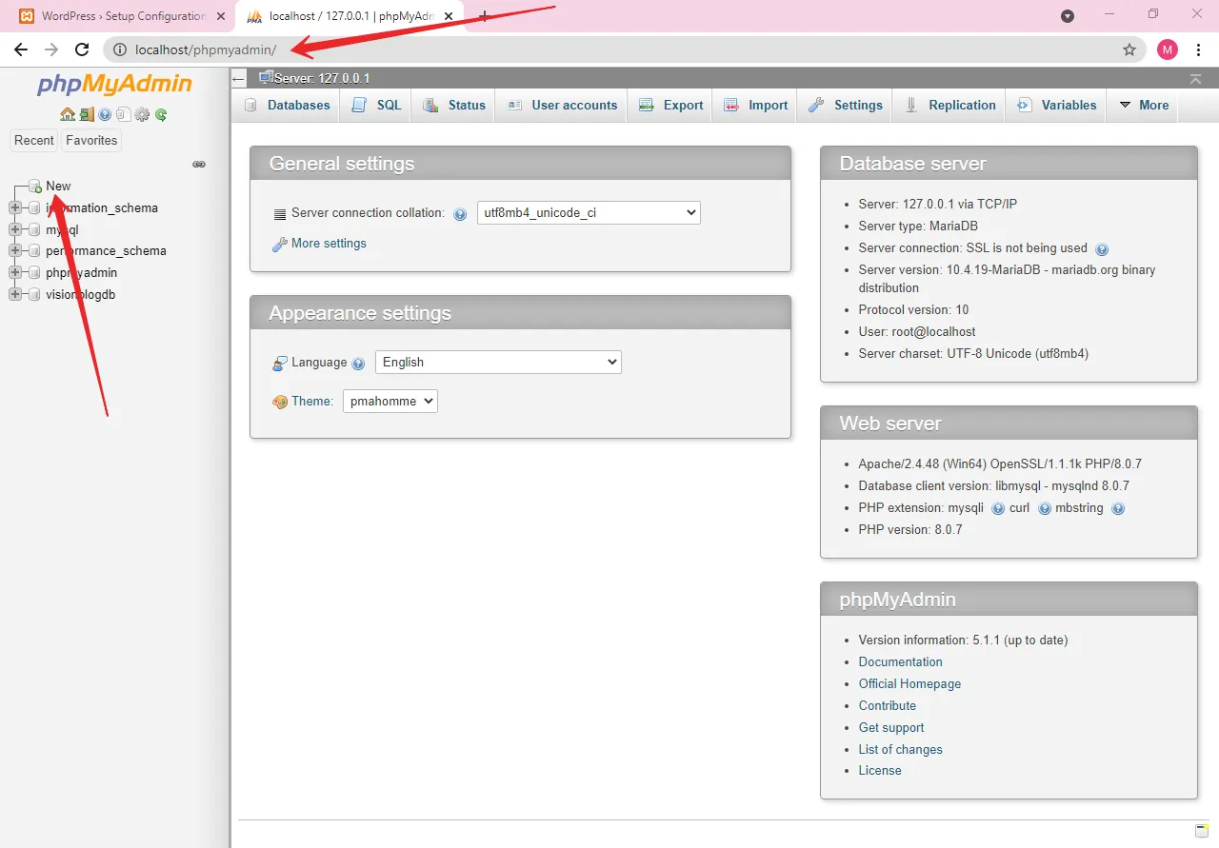1219x848 pixels.
Task: Click the log out door icon
Action: pos(87,114)
